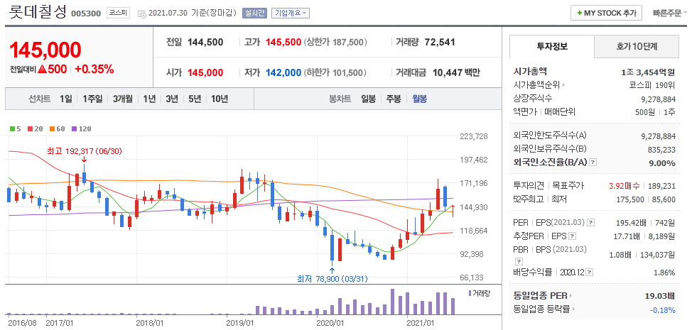Switch to the 호가 10단계 tab
This screenshot has width=692, height=330.
[637, 46]
